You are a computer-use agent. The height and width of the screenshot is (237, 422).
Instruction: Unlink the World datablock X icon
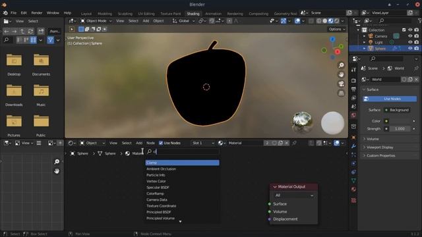coord(416,79)
